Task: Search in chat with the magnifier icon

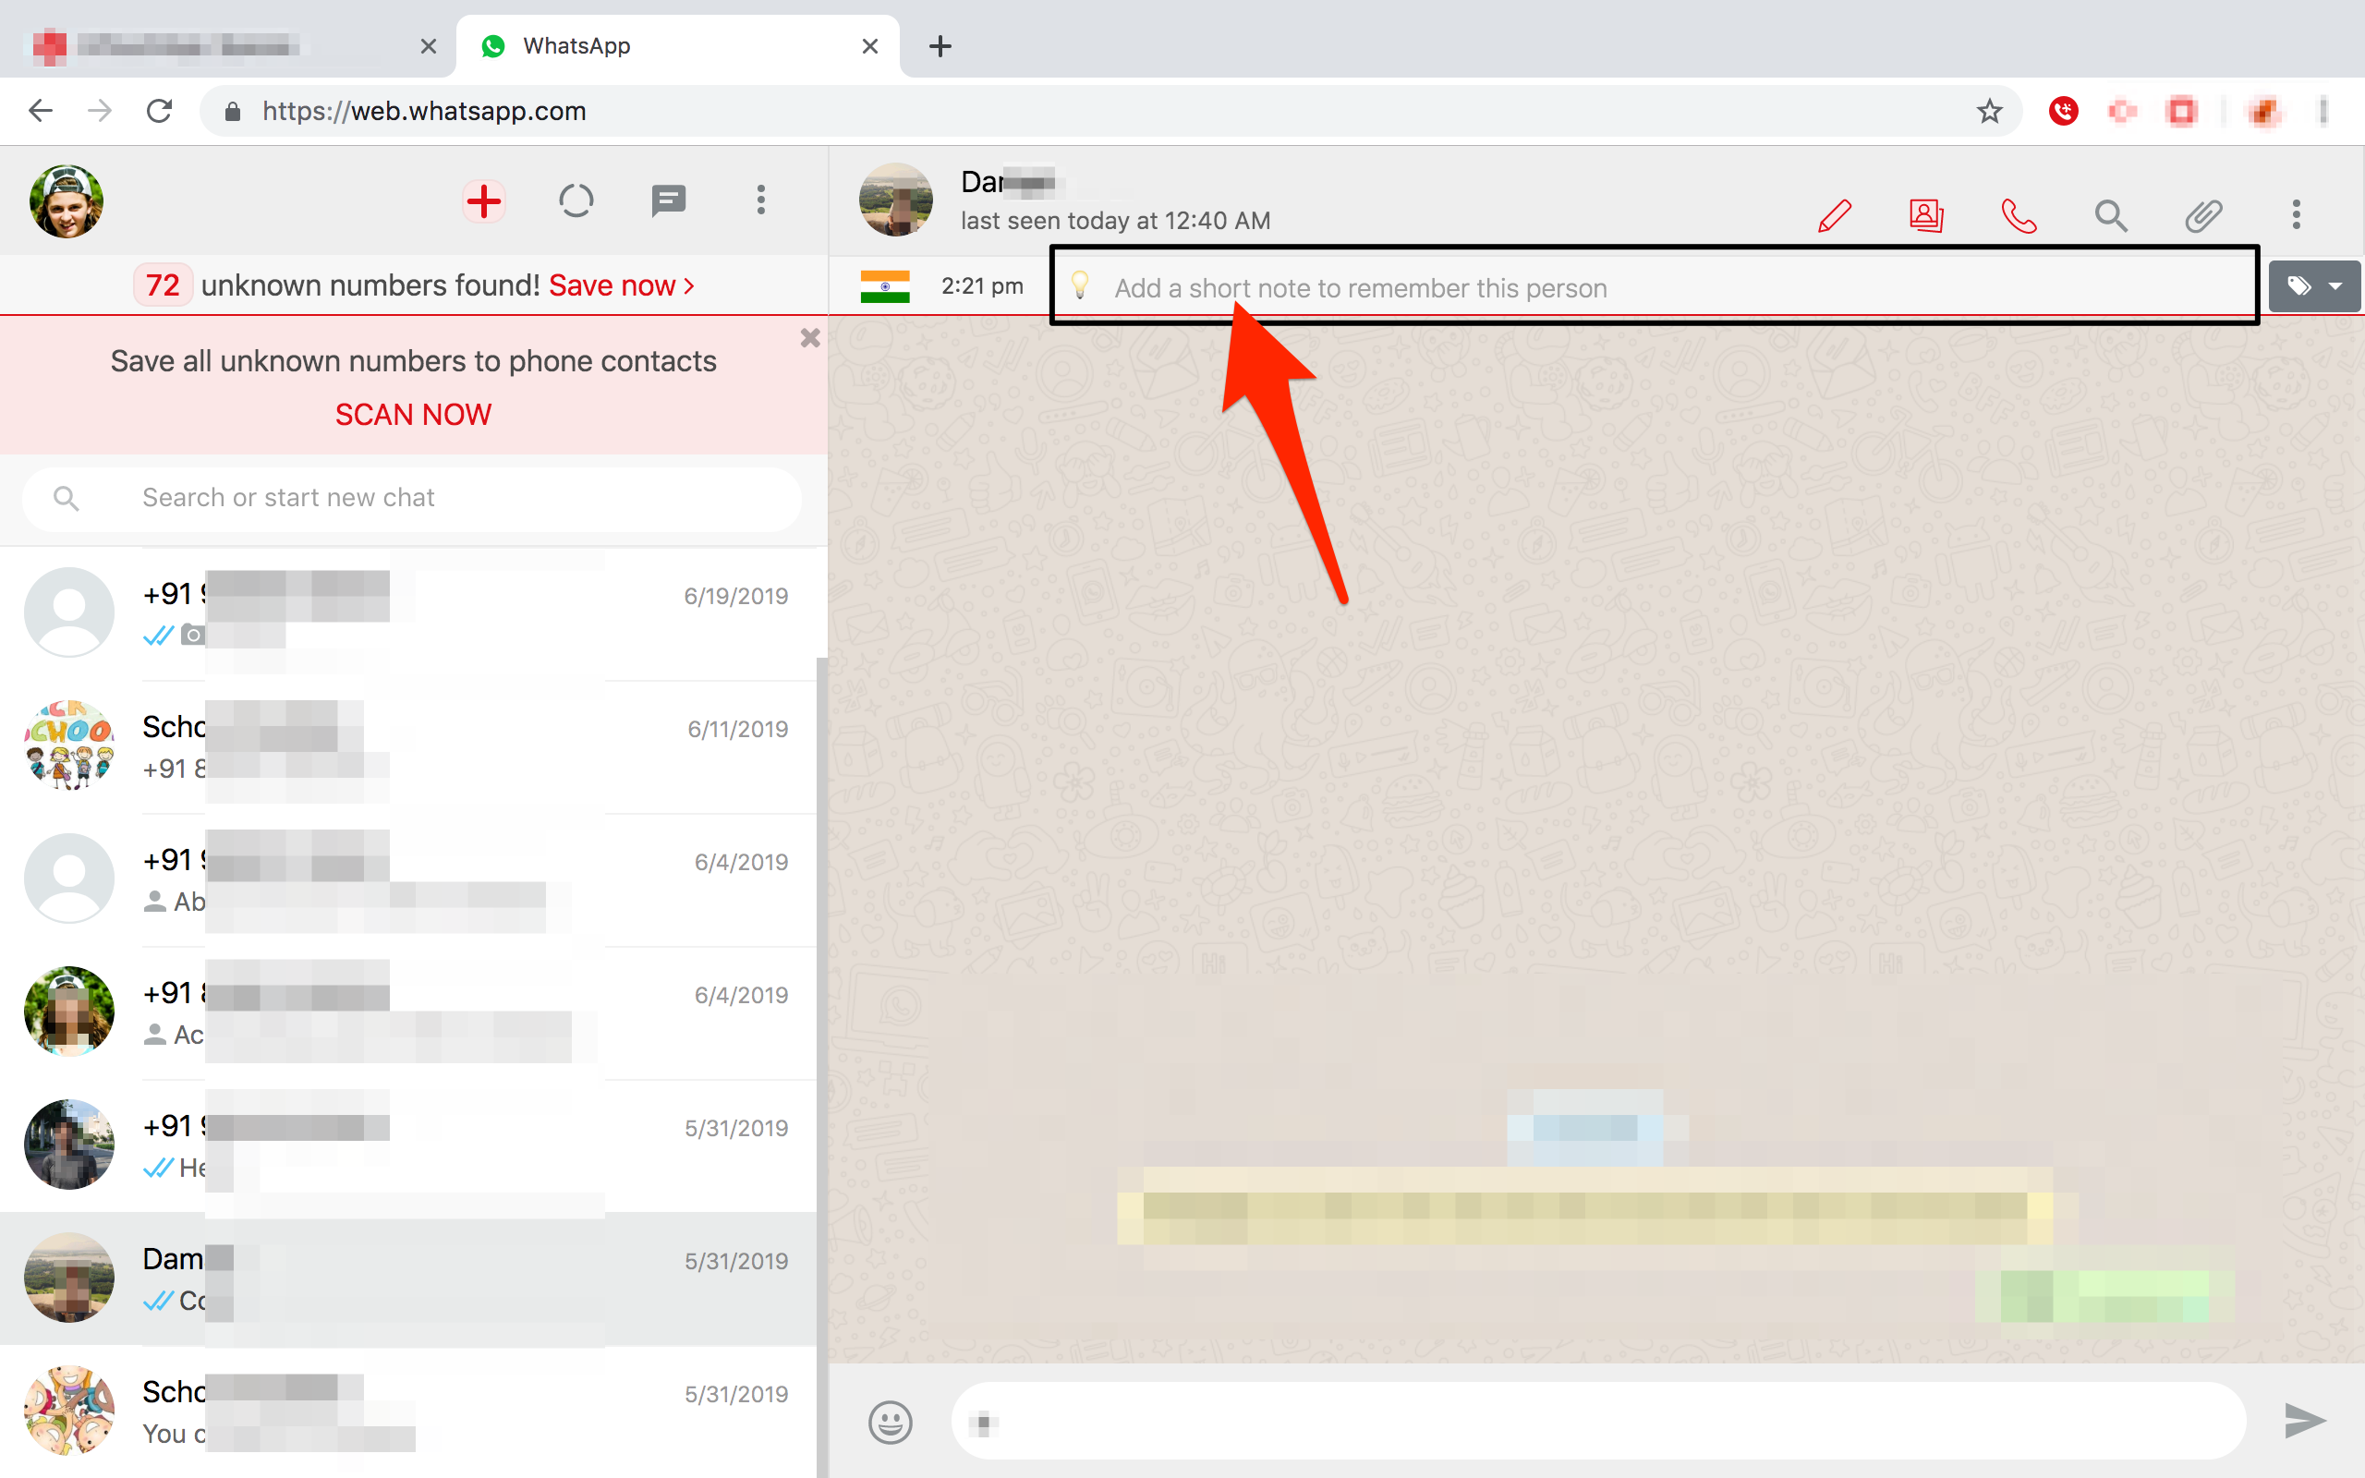Action: 2110,215
